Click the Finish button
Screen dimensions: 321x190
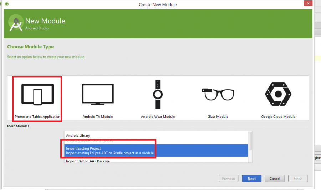tap(298, 179)
